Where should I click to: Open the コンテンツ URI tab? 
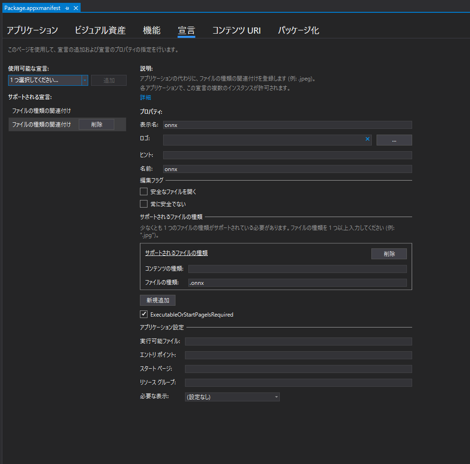point(237,30)
